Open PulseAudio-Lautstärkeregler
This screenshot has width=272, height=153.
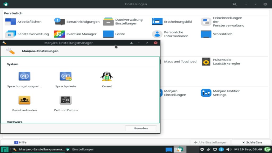[221, 62]
